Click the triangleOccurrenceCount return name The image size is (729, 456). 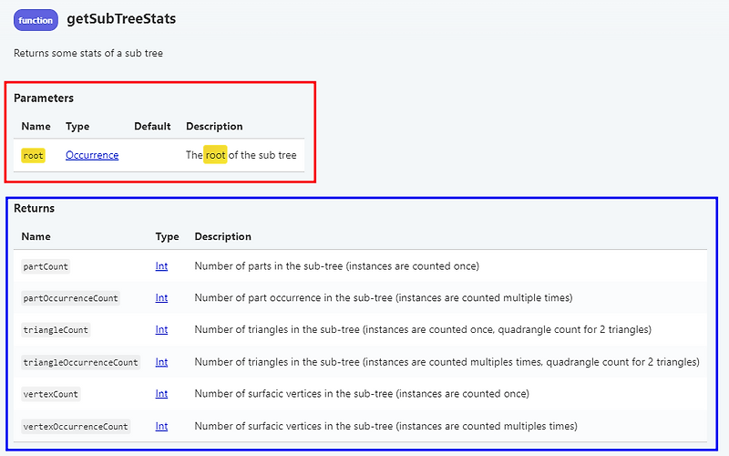tap(81, 362)
